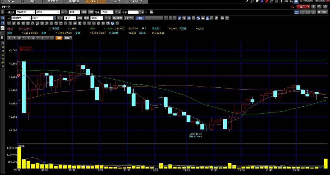The height and width of the screenshot is (175, 330).
Task: Click the chart information 'i' icon
Action: point(194,18)
